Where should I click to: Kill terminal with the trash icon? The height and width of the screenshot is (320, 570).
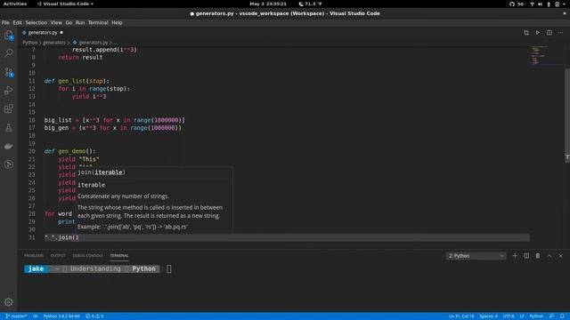point(538,256)
